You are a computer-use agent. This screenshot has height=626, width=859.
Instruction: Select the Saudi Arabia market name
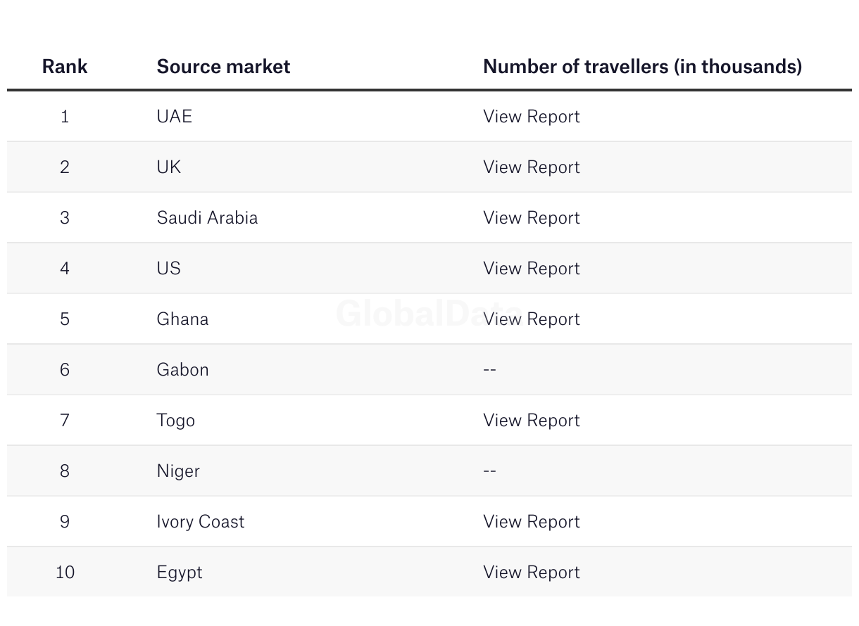point(207,218)
